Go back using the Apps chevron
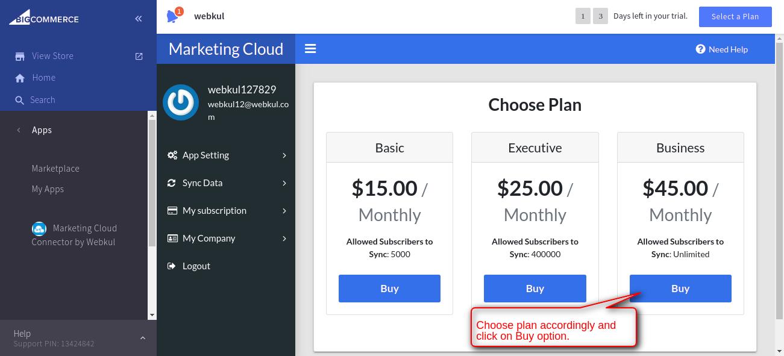The width and height of the screenshot is (784, 356). tap(19, 130)
